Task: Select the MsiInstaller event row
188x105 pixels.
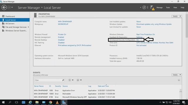Action: pyautogui.click(x=106, y=94)
